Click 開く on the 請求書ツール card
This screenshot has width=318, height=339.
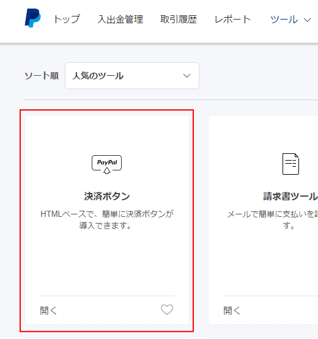(232, 310)
